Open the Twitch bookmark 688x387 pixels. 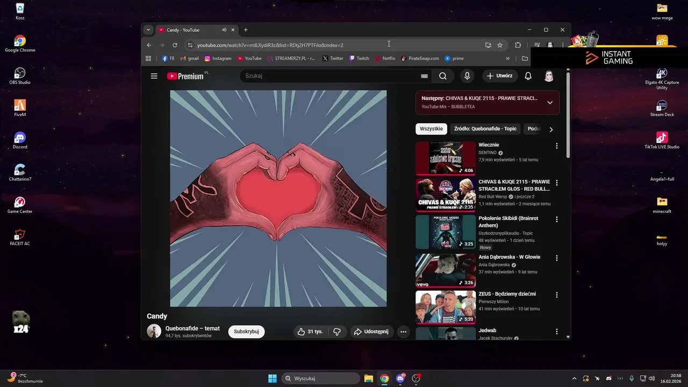pyautogui.click(x=359, y=58)
